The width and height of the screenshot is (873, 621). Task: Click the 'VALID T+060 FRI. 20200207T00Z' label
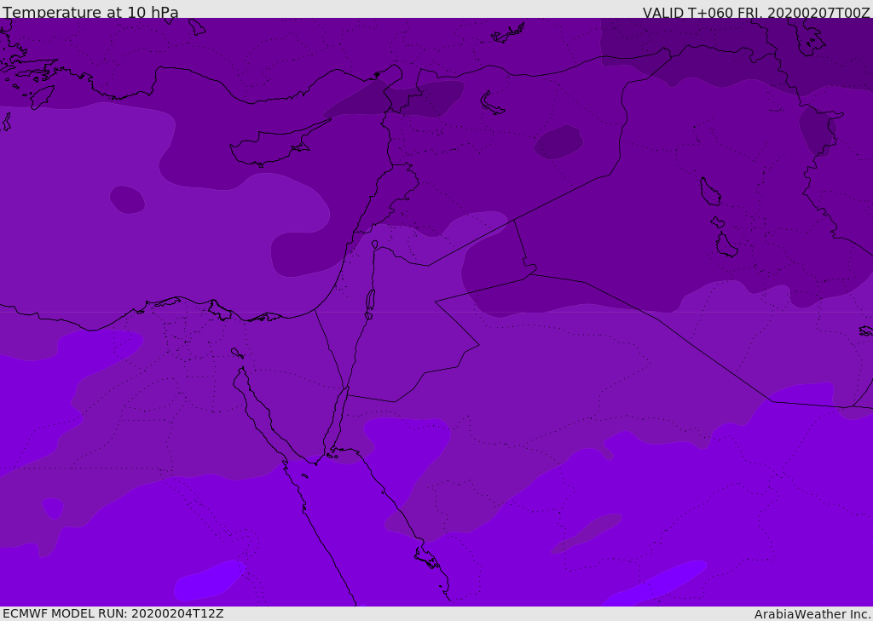click(x=756, y=13)
